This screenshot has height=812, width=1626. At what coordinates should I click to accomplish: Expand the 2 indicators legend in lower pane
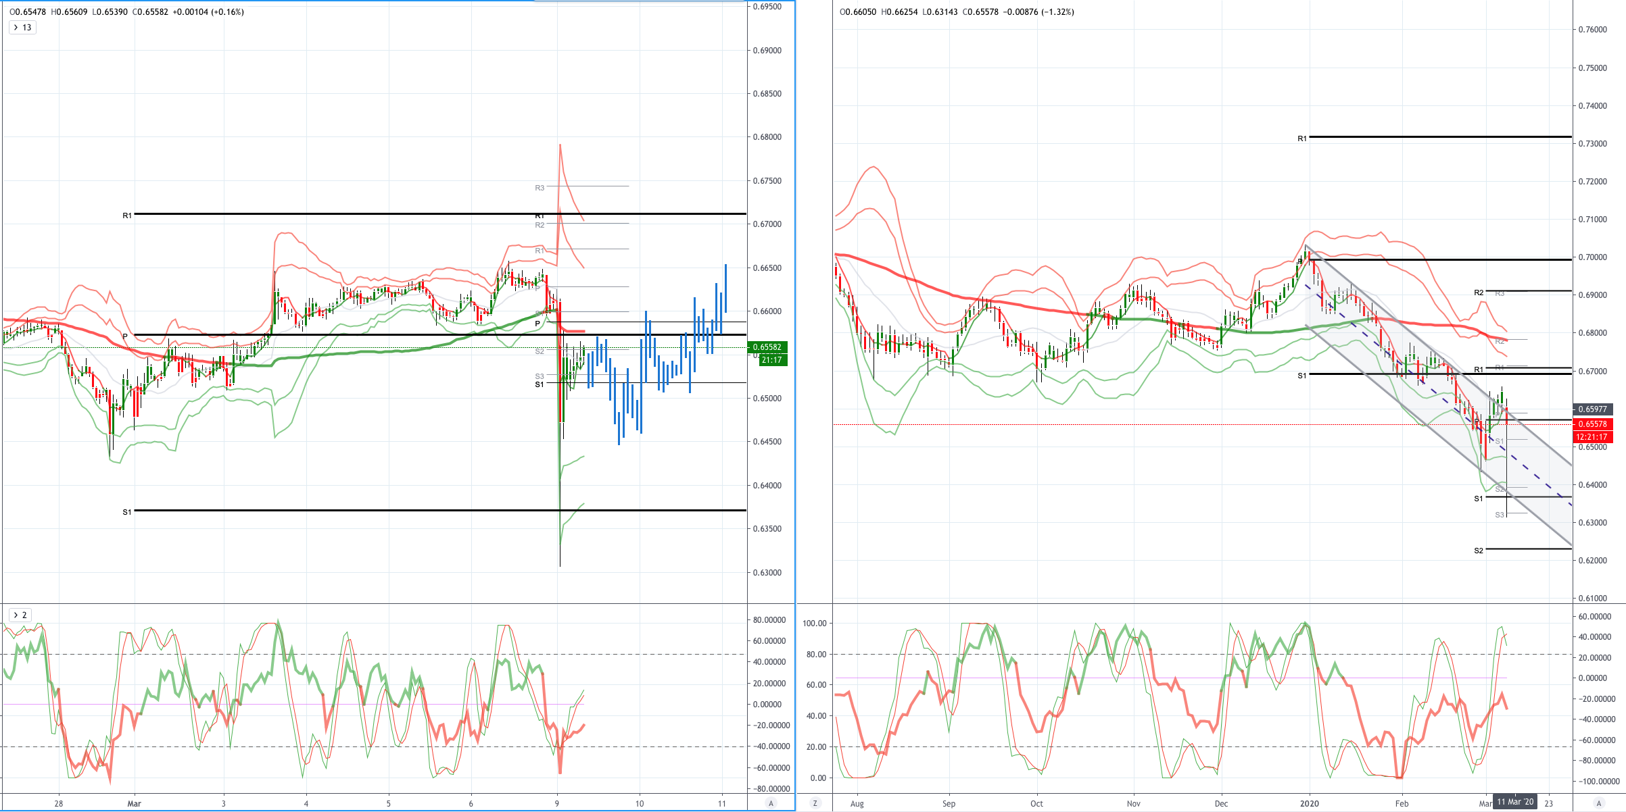pyautogui.click(x=20, y=615)
